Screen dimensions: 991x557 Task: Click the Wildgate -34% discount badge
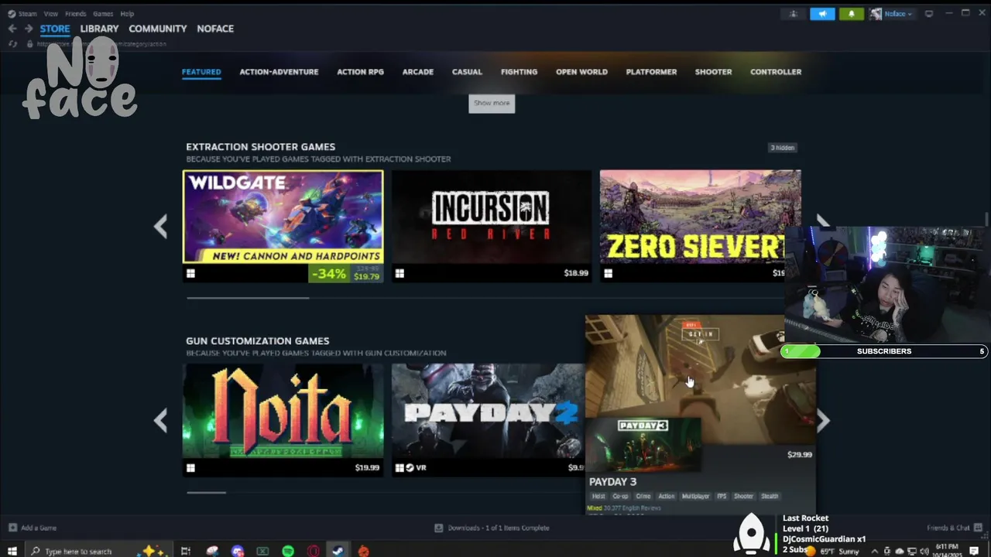(328, 274)
